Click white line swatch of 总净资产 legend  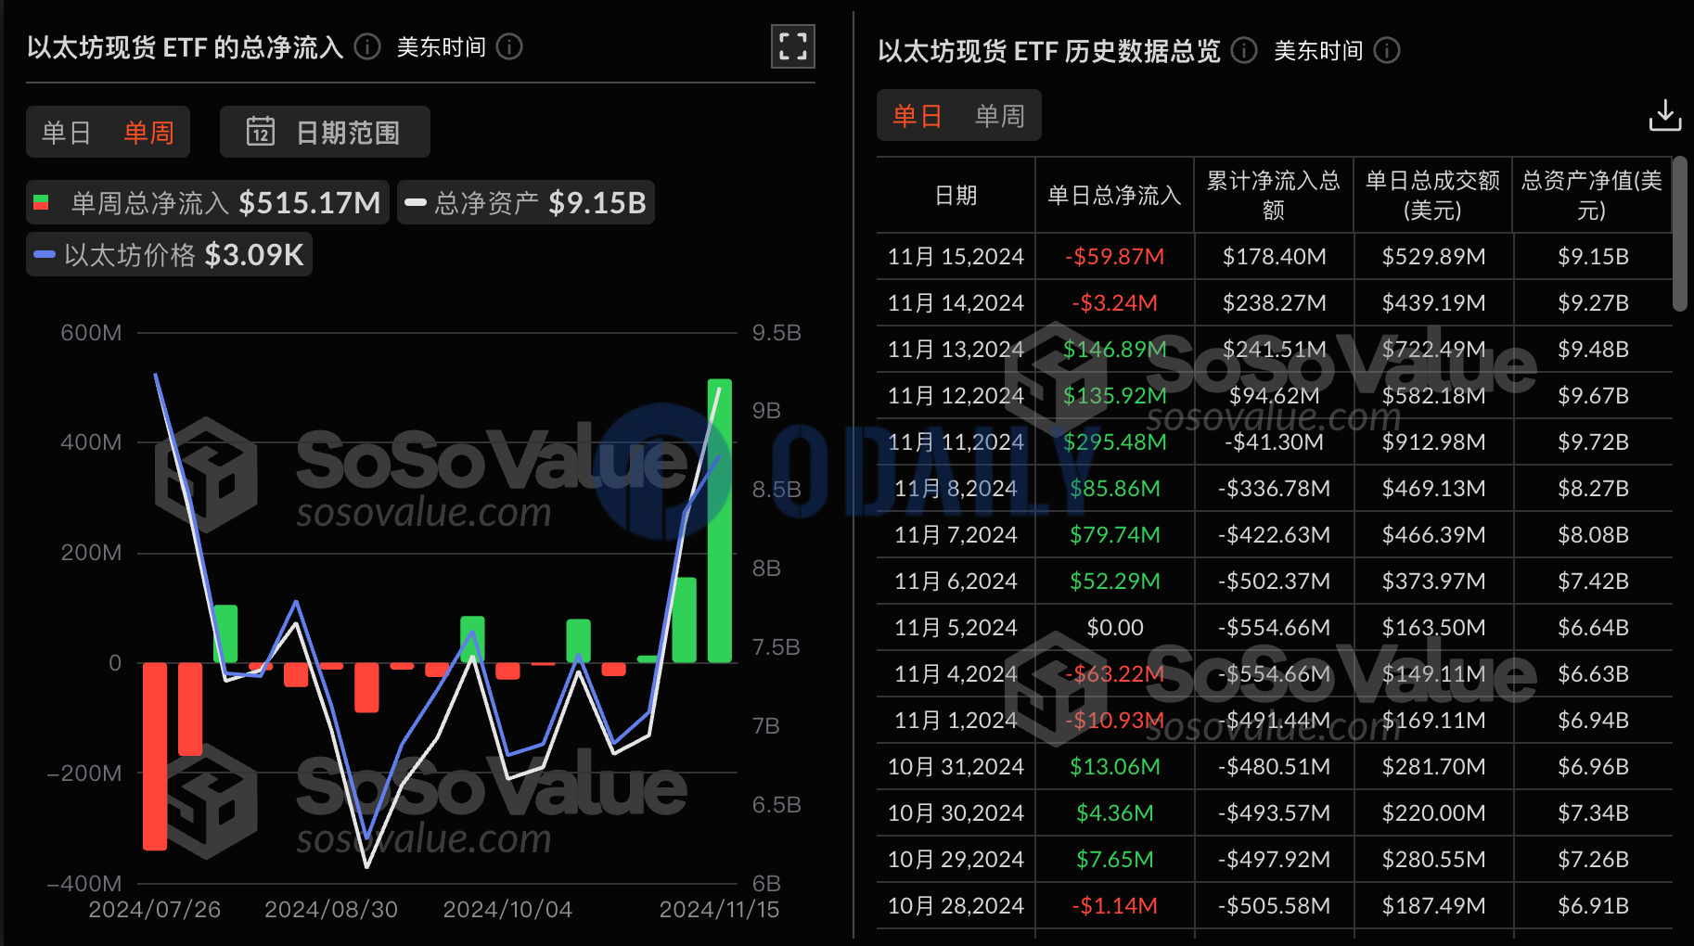416,202
